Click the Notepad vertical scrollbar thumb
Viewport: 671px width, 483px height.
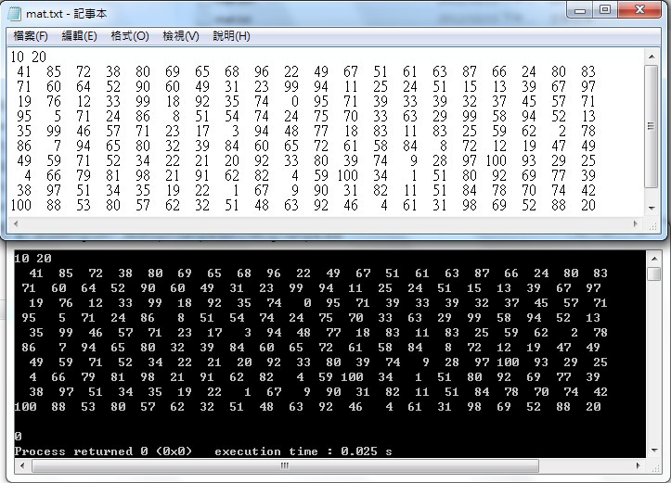pos(652,126)
